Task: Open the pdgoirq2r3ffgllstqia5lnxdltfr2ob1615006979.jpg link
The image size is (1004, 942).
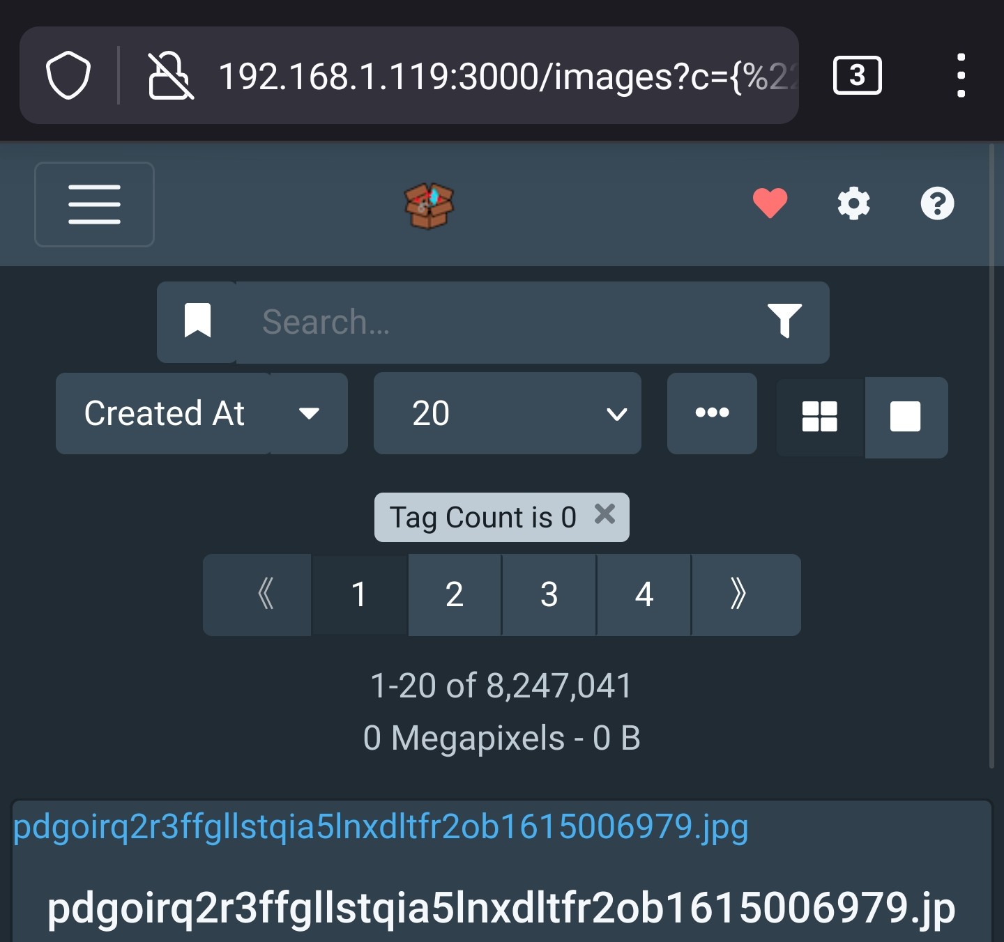Action: pos(381,826)
